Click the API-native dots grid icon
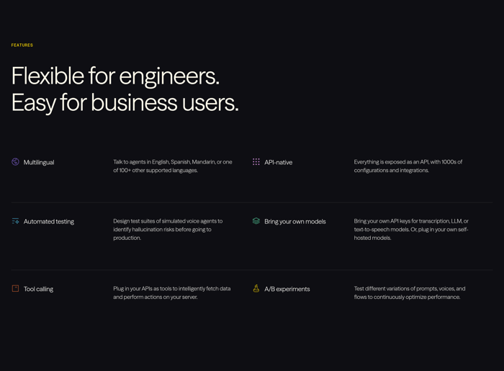This screenshot has height=371, width=504. [256, 162]
